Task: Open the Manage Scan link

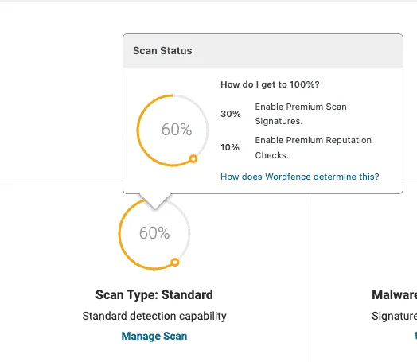Action: click(154, 336)
